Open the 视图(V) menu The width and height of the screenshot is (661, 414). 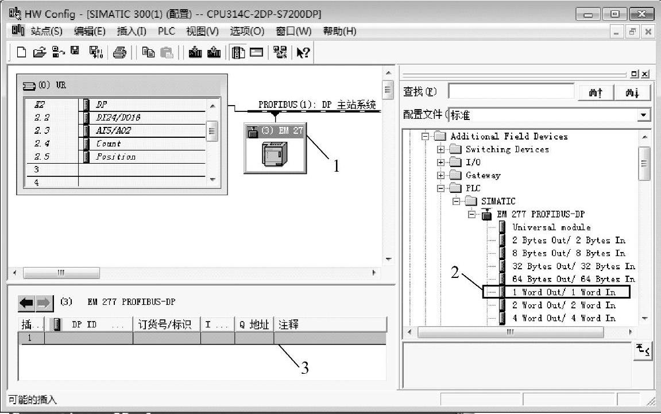pos(202,31)
